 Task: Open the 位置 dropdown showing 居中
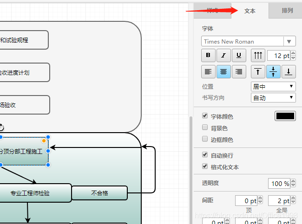tap(273, 87)
